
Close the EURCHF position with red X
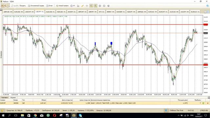[208, 103]
